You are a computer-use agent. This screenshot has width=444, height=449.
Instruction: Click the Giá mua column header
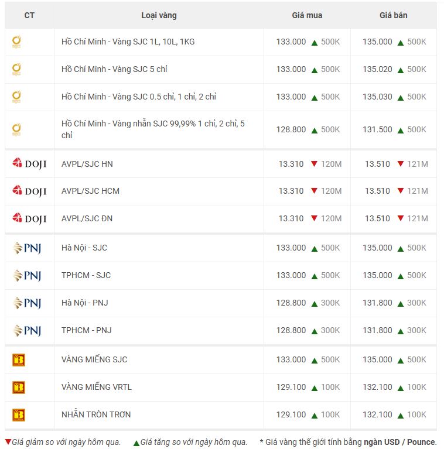307,15
